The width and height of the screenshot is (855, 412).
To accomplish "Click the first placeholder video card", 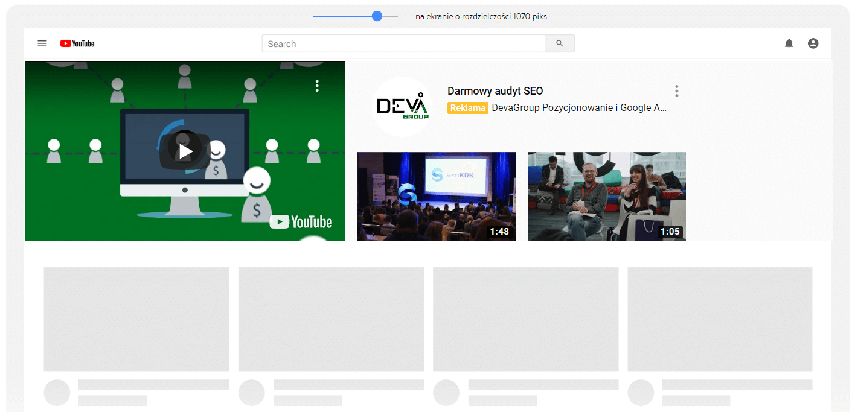I will (x=136, y=319).
